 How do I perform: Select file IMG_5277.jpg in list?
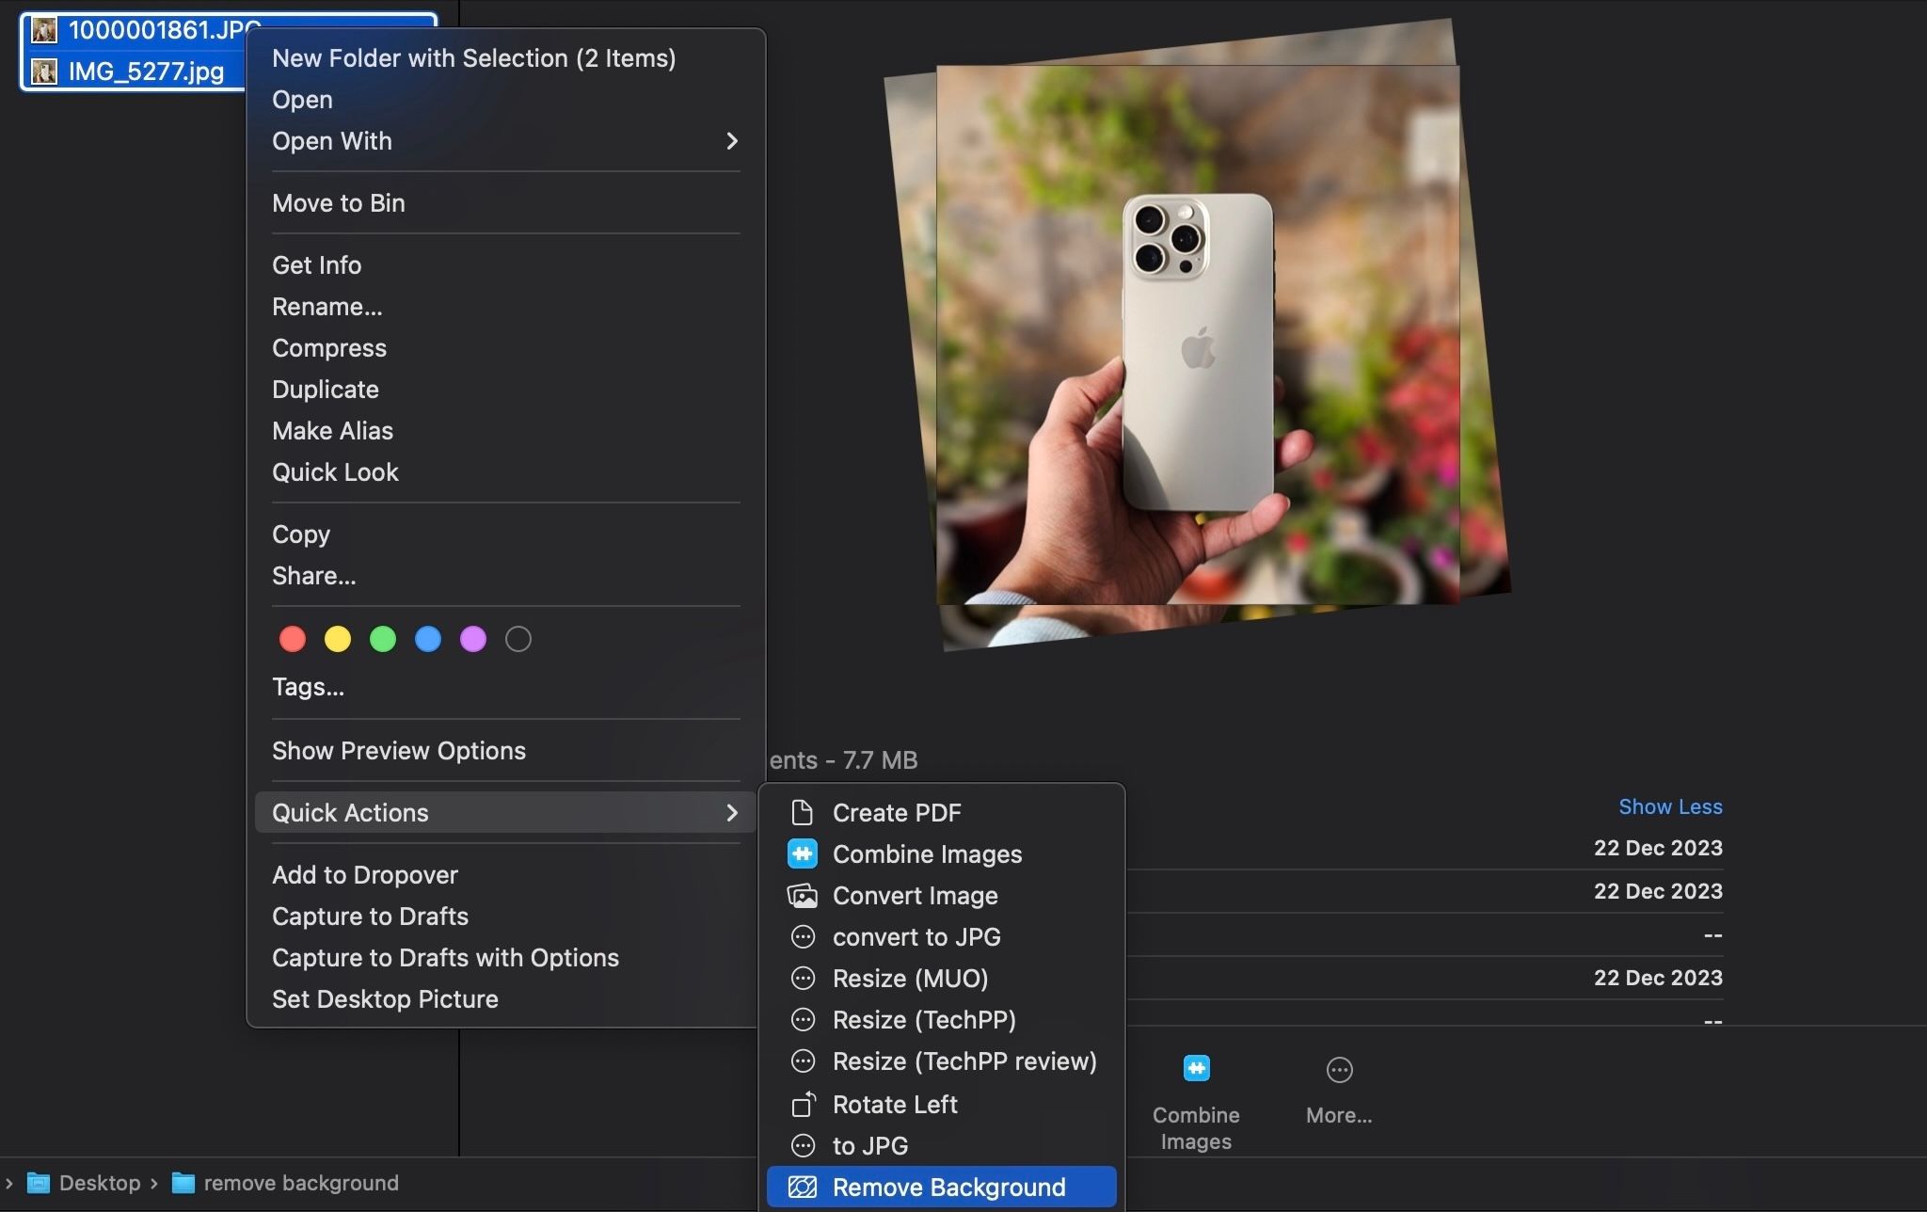pos(146,72)
